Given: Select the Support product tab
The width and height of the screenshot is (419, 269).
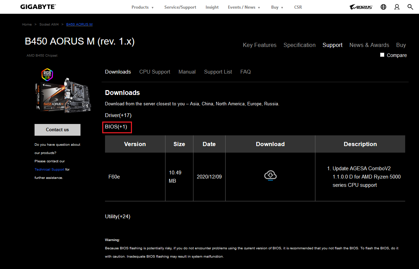Looking at the screenshot, I should pos(333,45).
